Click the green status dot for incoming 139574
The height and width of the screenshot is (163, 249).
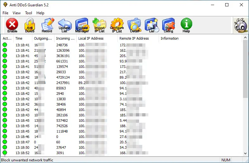click(5, 67)
